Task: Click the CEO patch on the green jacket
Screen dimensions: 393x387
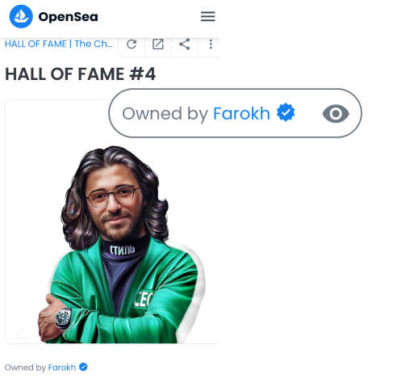Action: click(144, 299)
